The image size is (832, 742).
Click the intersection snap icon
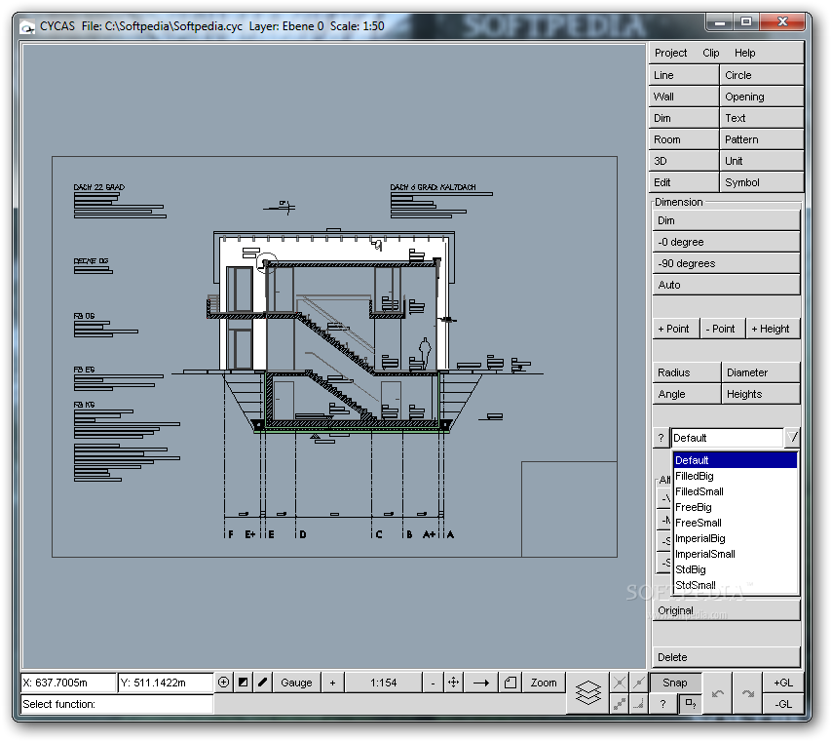tap(620, 683)
